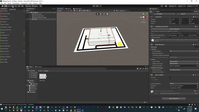The width and height of the screenshot is (199, 112).
Task: Open Cast Shadows dropdown
Action: 184,51
